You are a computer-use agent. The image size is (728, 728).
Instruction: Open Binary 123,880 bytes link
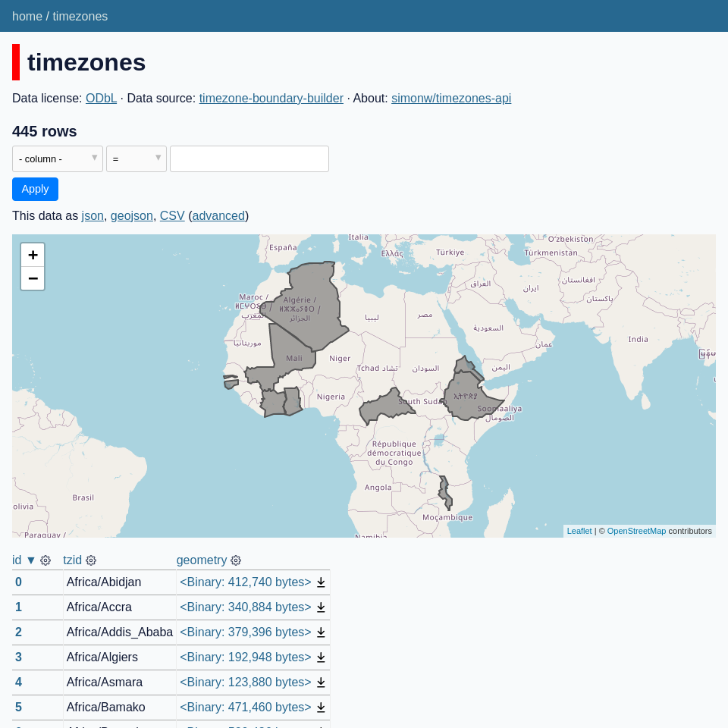coord(245,682)
